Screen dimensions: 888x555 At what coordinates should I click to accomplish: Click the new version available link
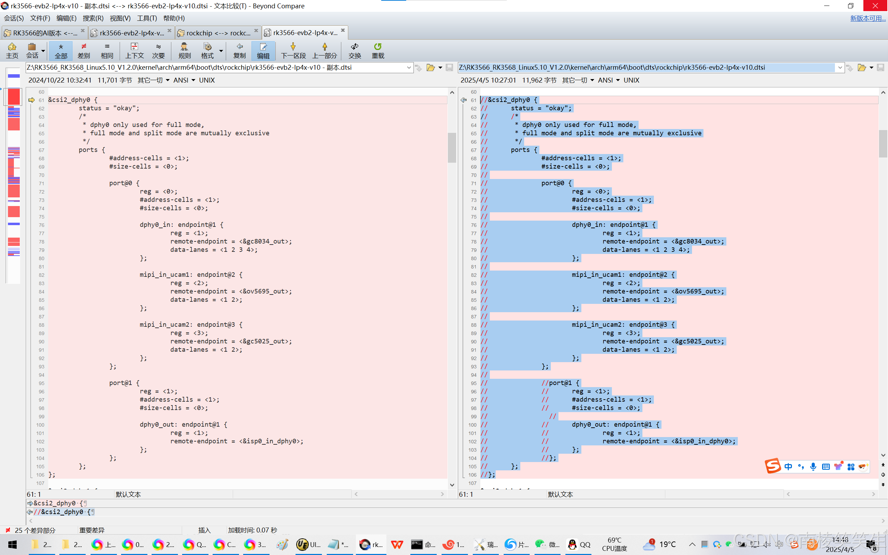[x=868, y=18]
